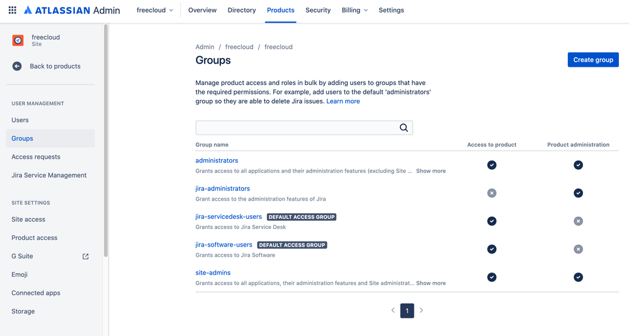
Task: Go to next page arrow
Action: click(x=421, y=310)
